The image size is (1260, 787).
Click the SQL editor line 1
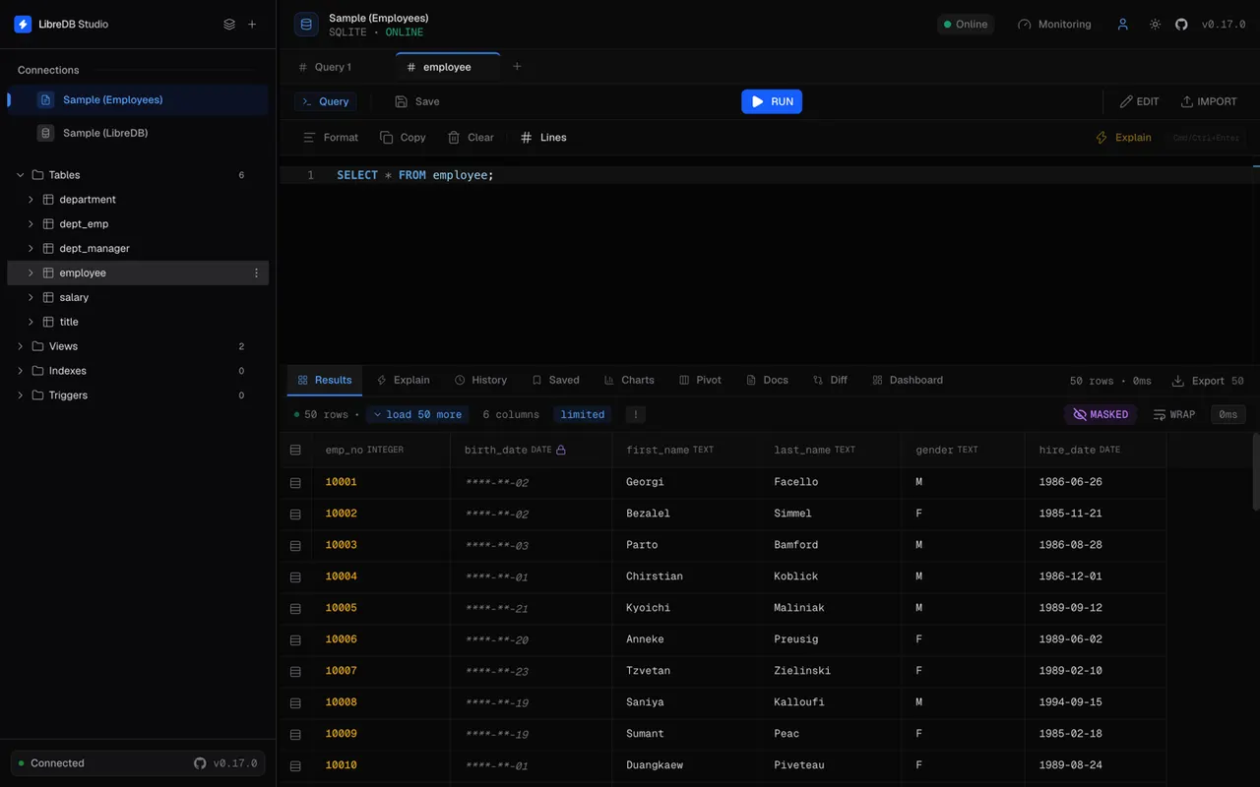click(x=768, y=175)
